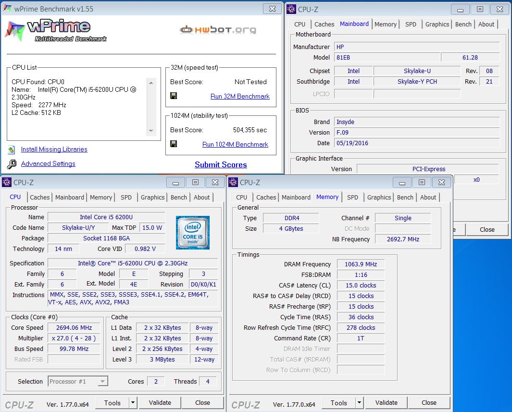Click the hwbot.org logo

pyautogui.click(x=218, y=30)
